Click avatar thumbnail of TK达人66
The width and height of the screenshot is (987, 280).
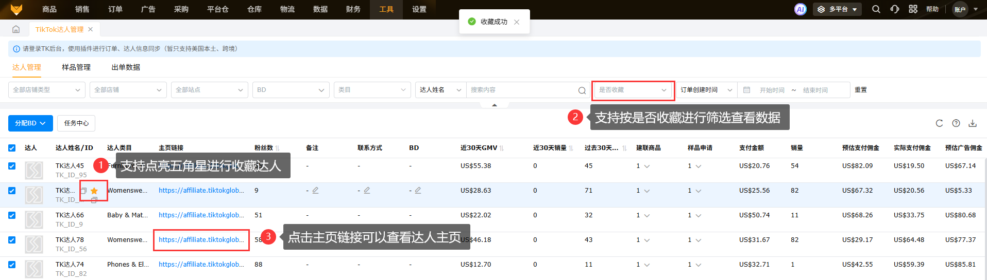pos(34,219)
